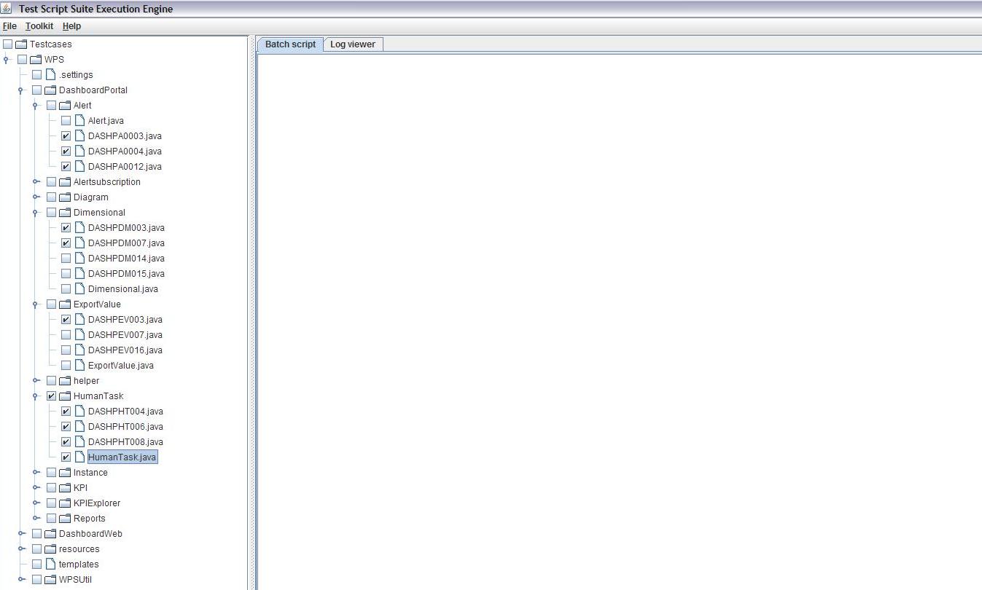Collapse the Dimensional folder node
The image size is (982, 590).
(x=35, y=213)
